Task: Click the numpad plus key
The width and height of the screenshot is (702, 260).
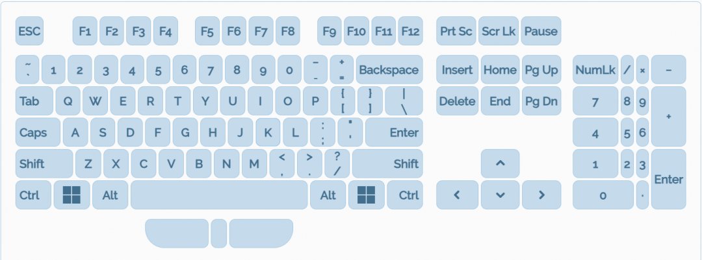Action: point(668,116)
